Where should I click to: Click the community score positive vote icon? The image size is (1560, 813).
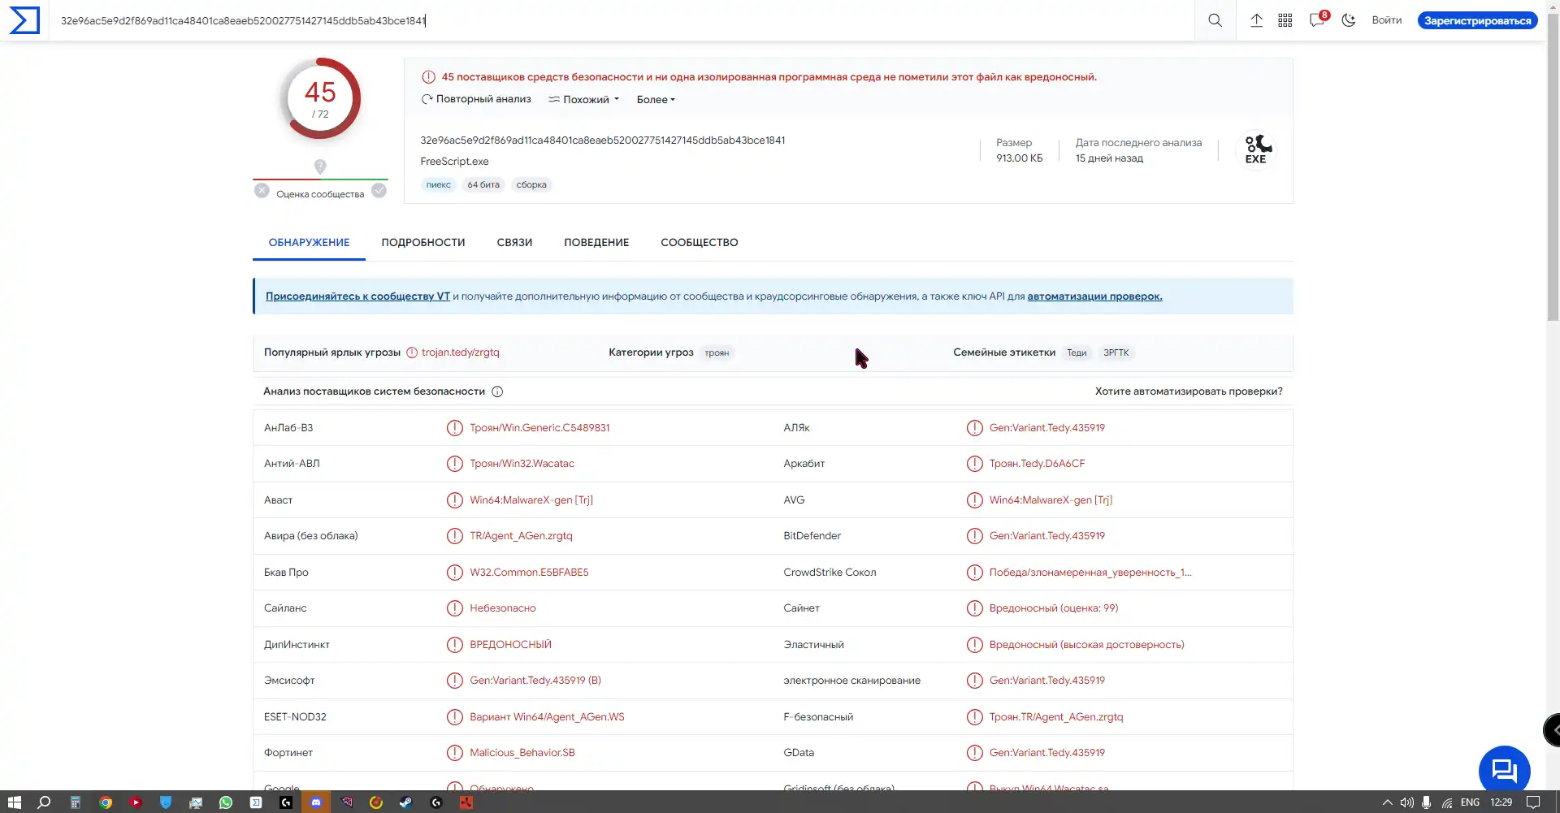(379, 191)
